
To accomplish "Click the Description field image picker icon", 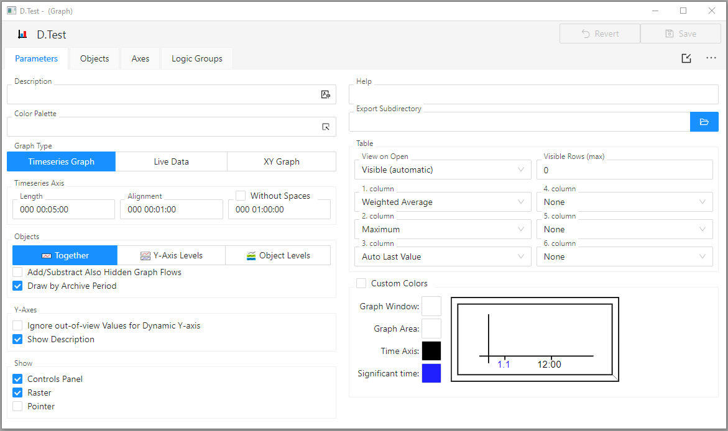I will 325,94.
